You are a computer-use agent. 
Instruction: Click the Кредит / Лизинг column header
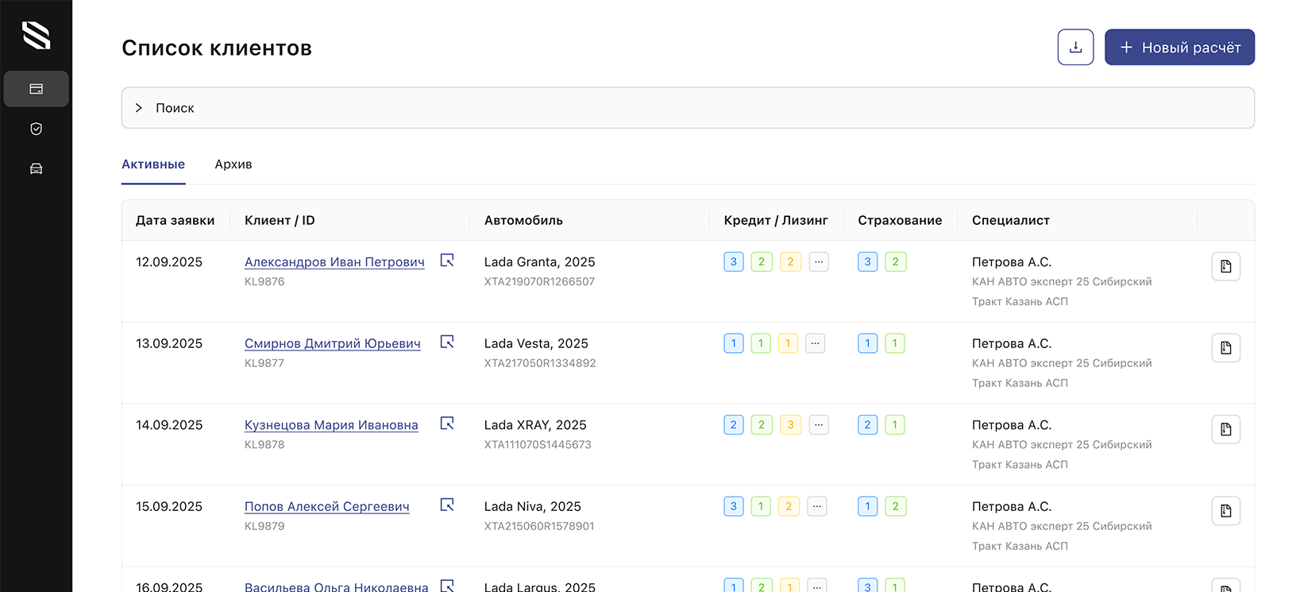pyautogui.click(x=776, y=220)
